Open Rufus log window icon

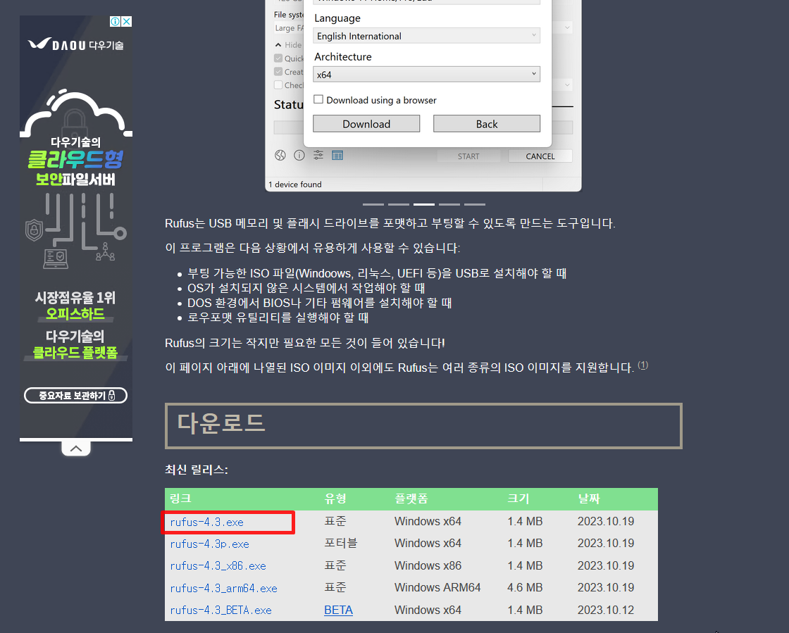pyautogui.click(x=337, y=156)
